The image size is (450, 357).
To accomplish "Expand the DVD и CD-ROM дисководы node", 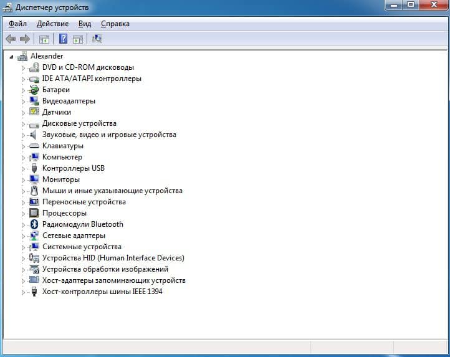I will pyautogui.click(x=24, y=67).
